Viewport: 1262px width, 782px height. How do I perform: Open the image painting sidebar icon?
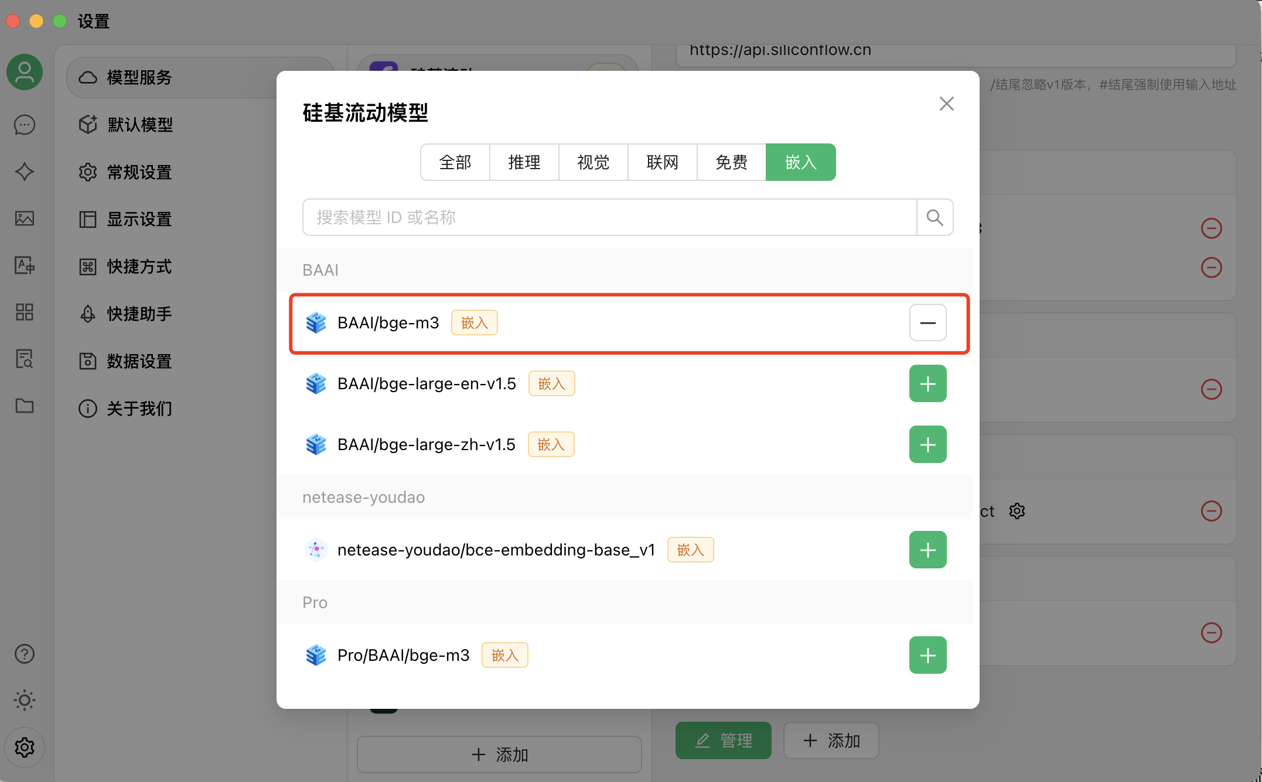25,218
